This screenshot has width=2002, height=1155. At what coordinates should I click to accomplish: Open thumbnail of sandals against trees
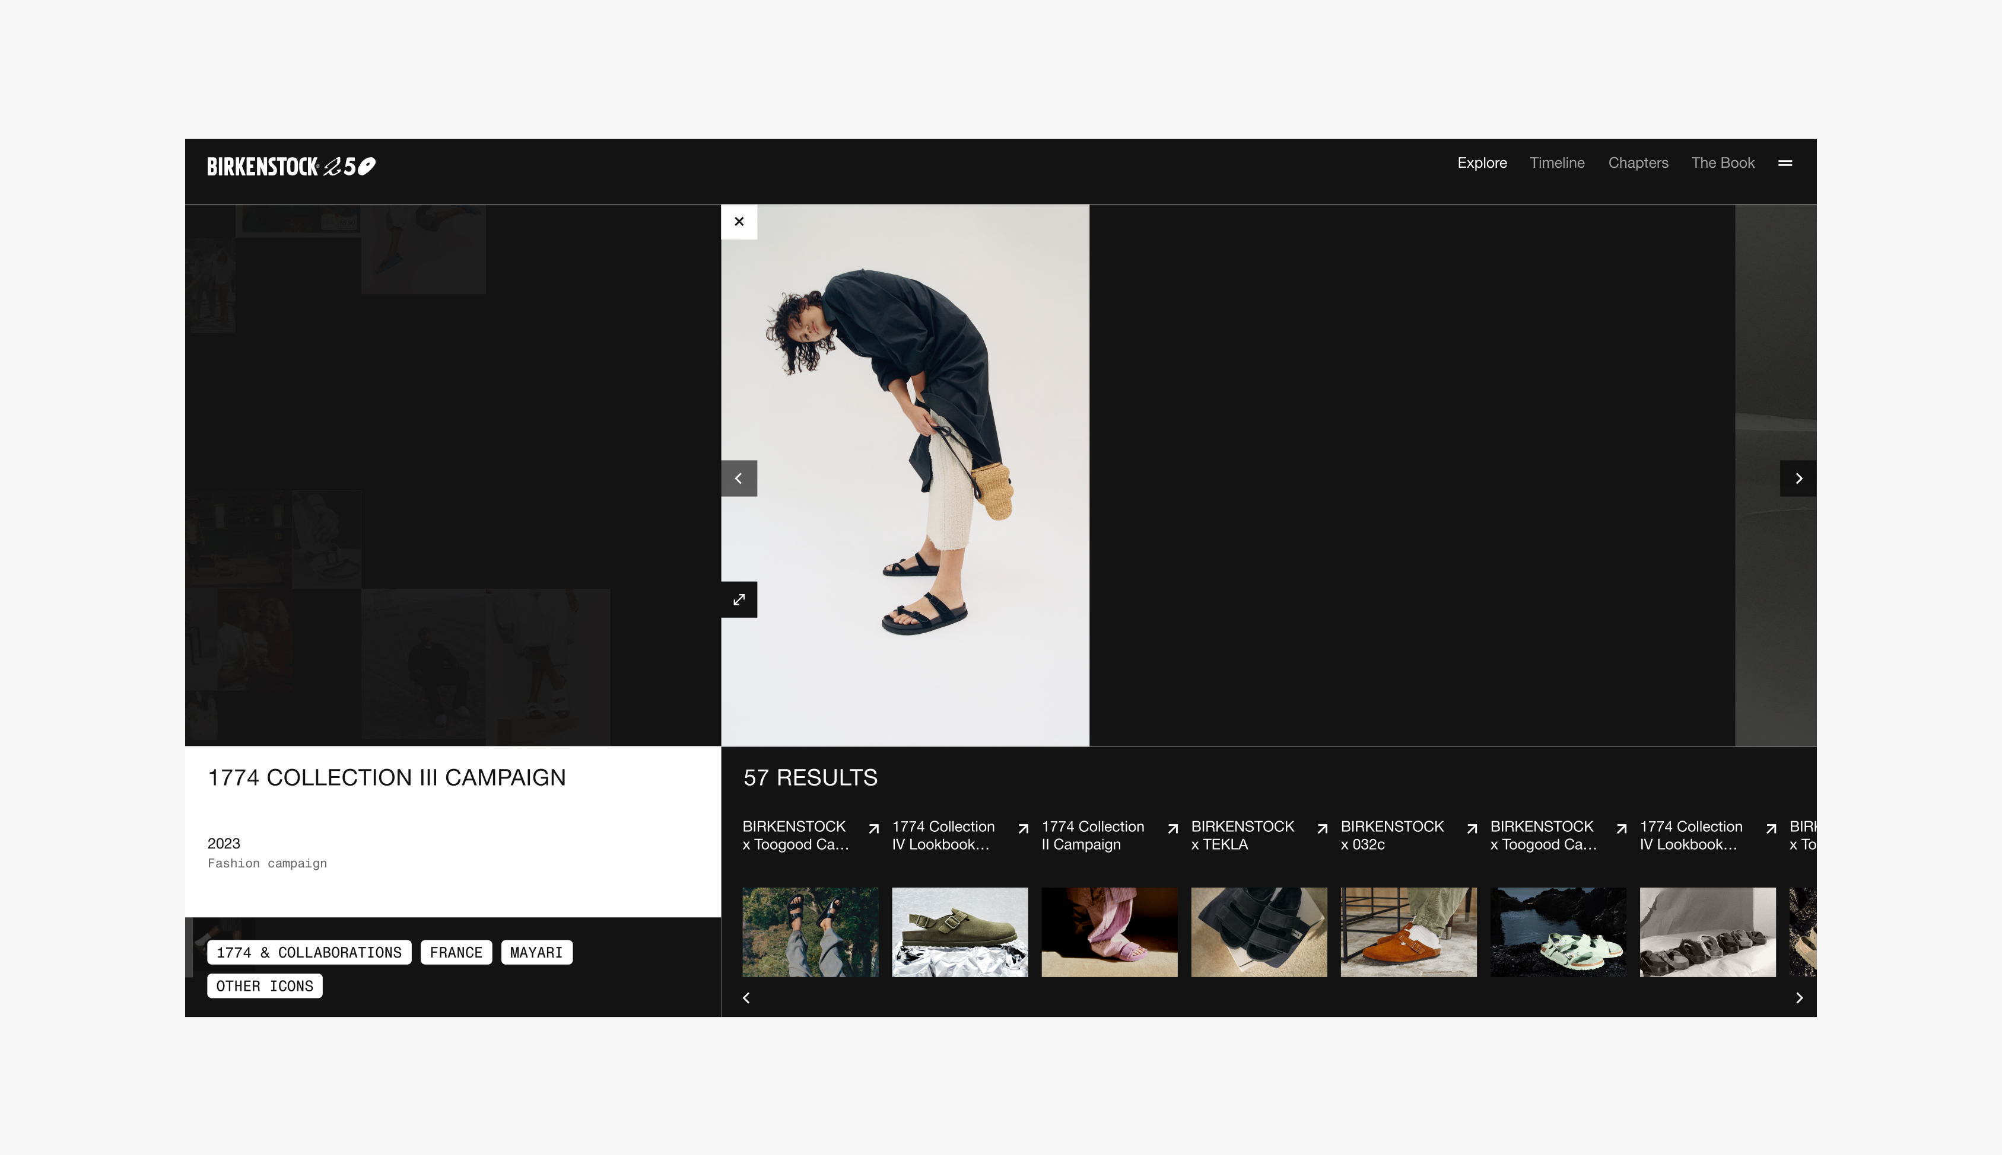[811, 932]
